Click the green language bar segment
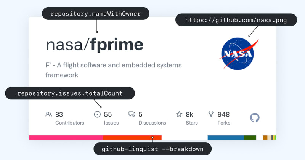Screen dimensions: 305x160 [x=250, y=138]
